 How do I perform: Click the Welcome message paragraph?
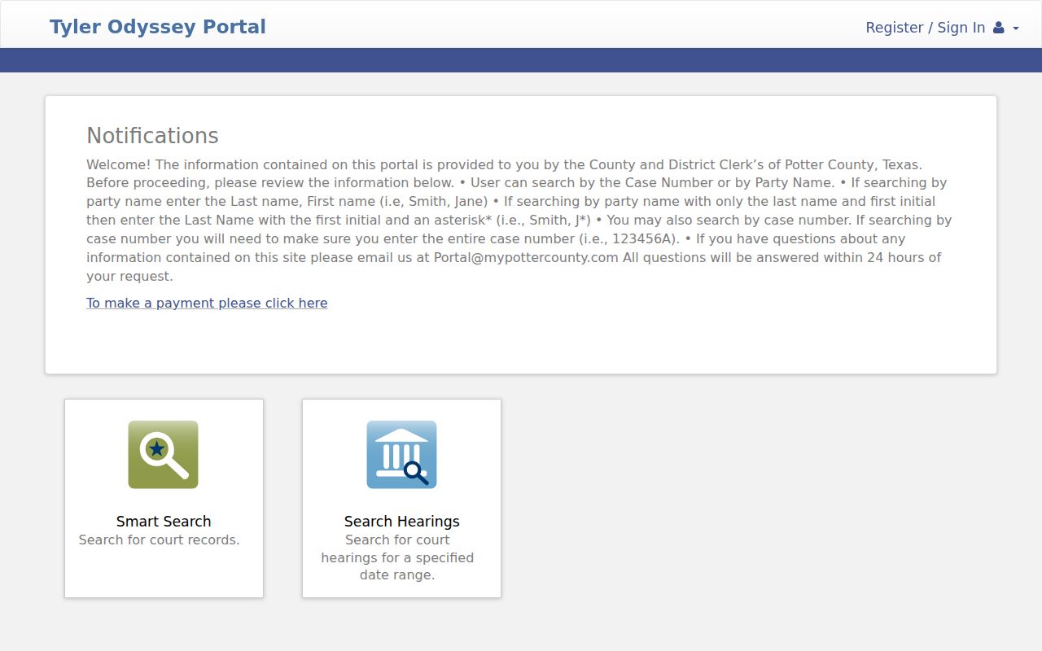[x=519, y=220]
